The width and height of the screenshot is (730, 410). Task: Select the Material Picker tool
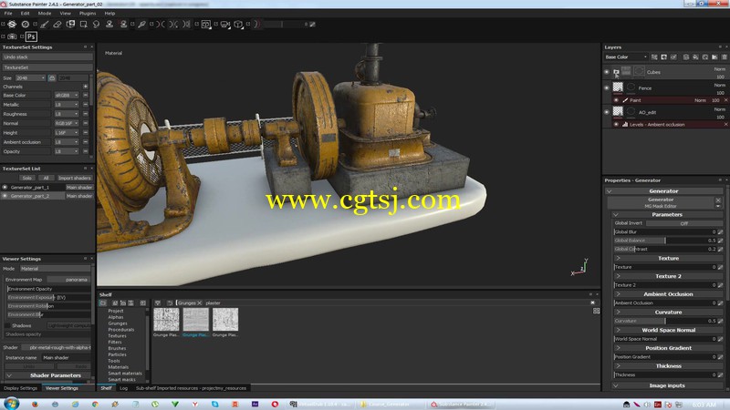(142, 25)
